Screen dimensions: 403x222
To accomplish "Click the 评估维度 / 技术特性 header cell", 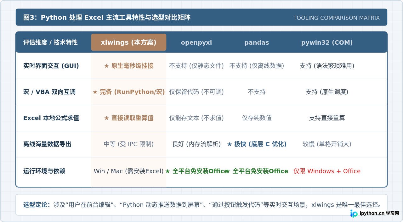I will pos(50,42).
